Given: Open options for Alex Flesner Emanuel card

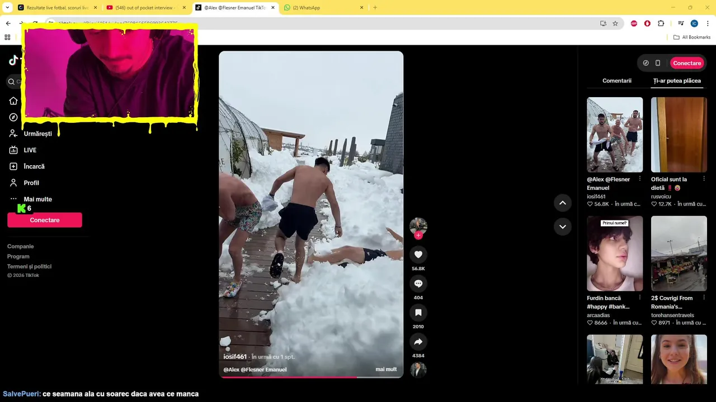Looking at the screenshot, I should 640,179.
